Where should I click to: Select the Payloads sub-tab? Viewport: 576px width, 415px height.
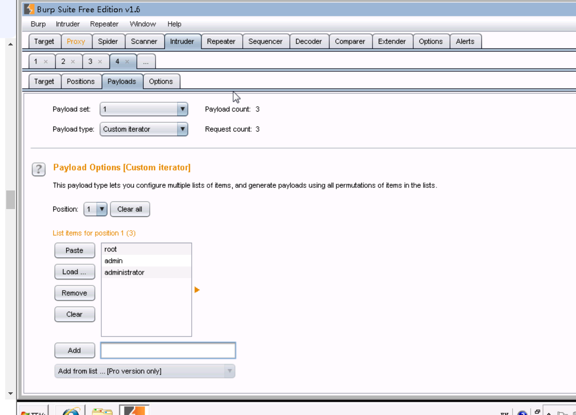pyautogui.click(x=122, y=82)
